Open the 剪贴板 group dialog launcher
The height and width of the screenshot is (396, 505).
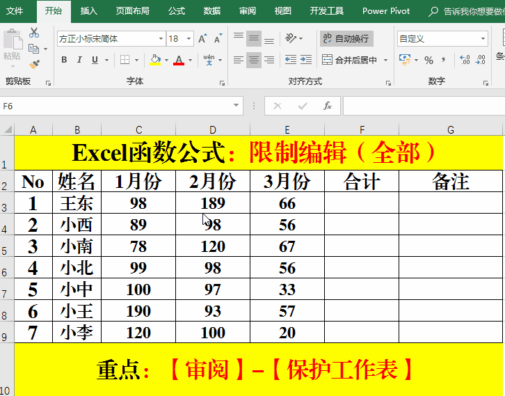(48, 84)
